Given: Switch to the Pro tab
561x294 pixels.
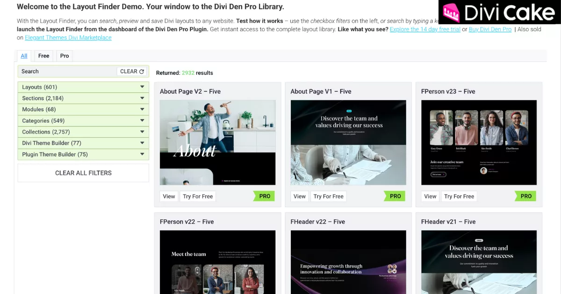Looking at the screenshot, I should 65,56.
